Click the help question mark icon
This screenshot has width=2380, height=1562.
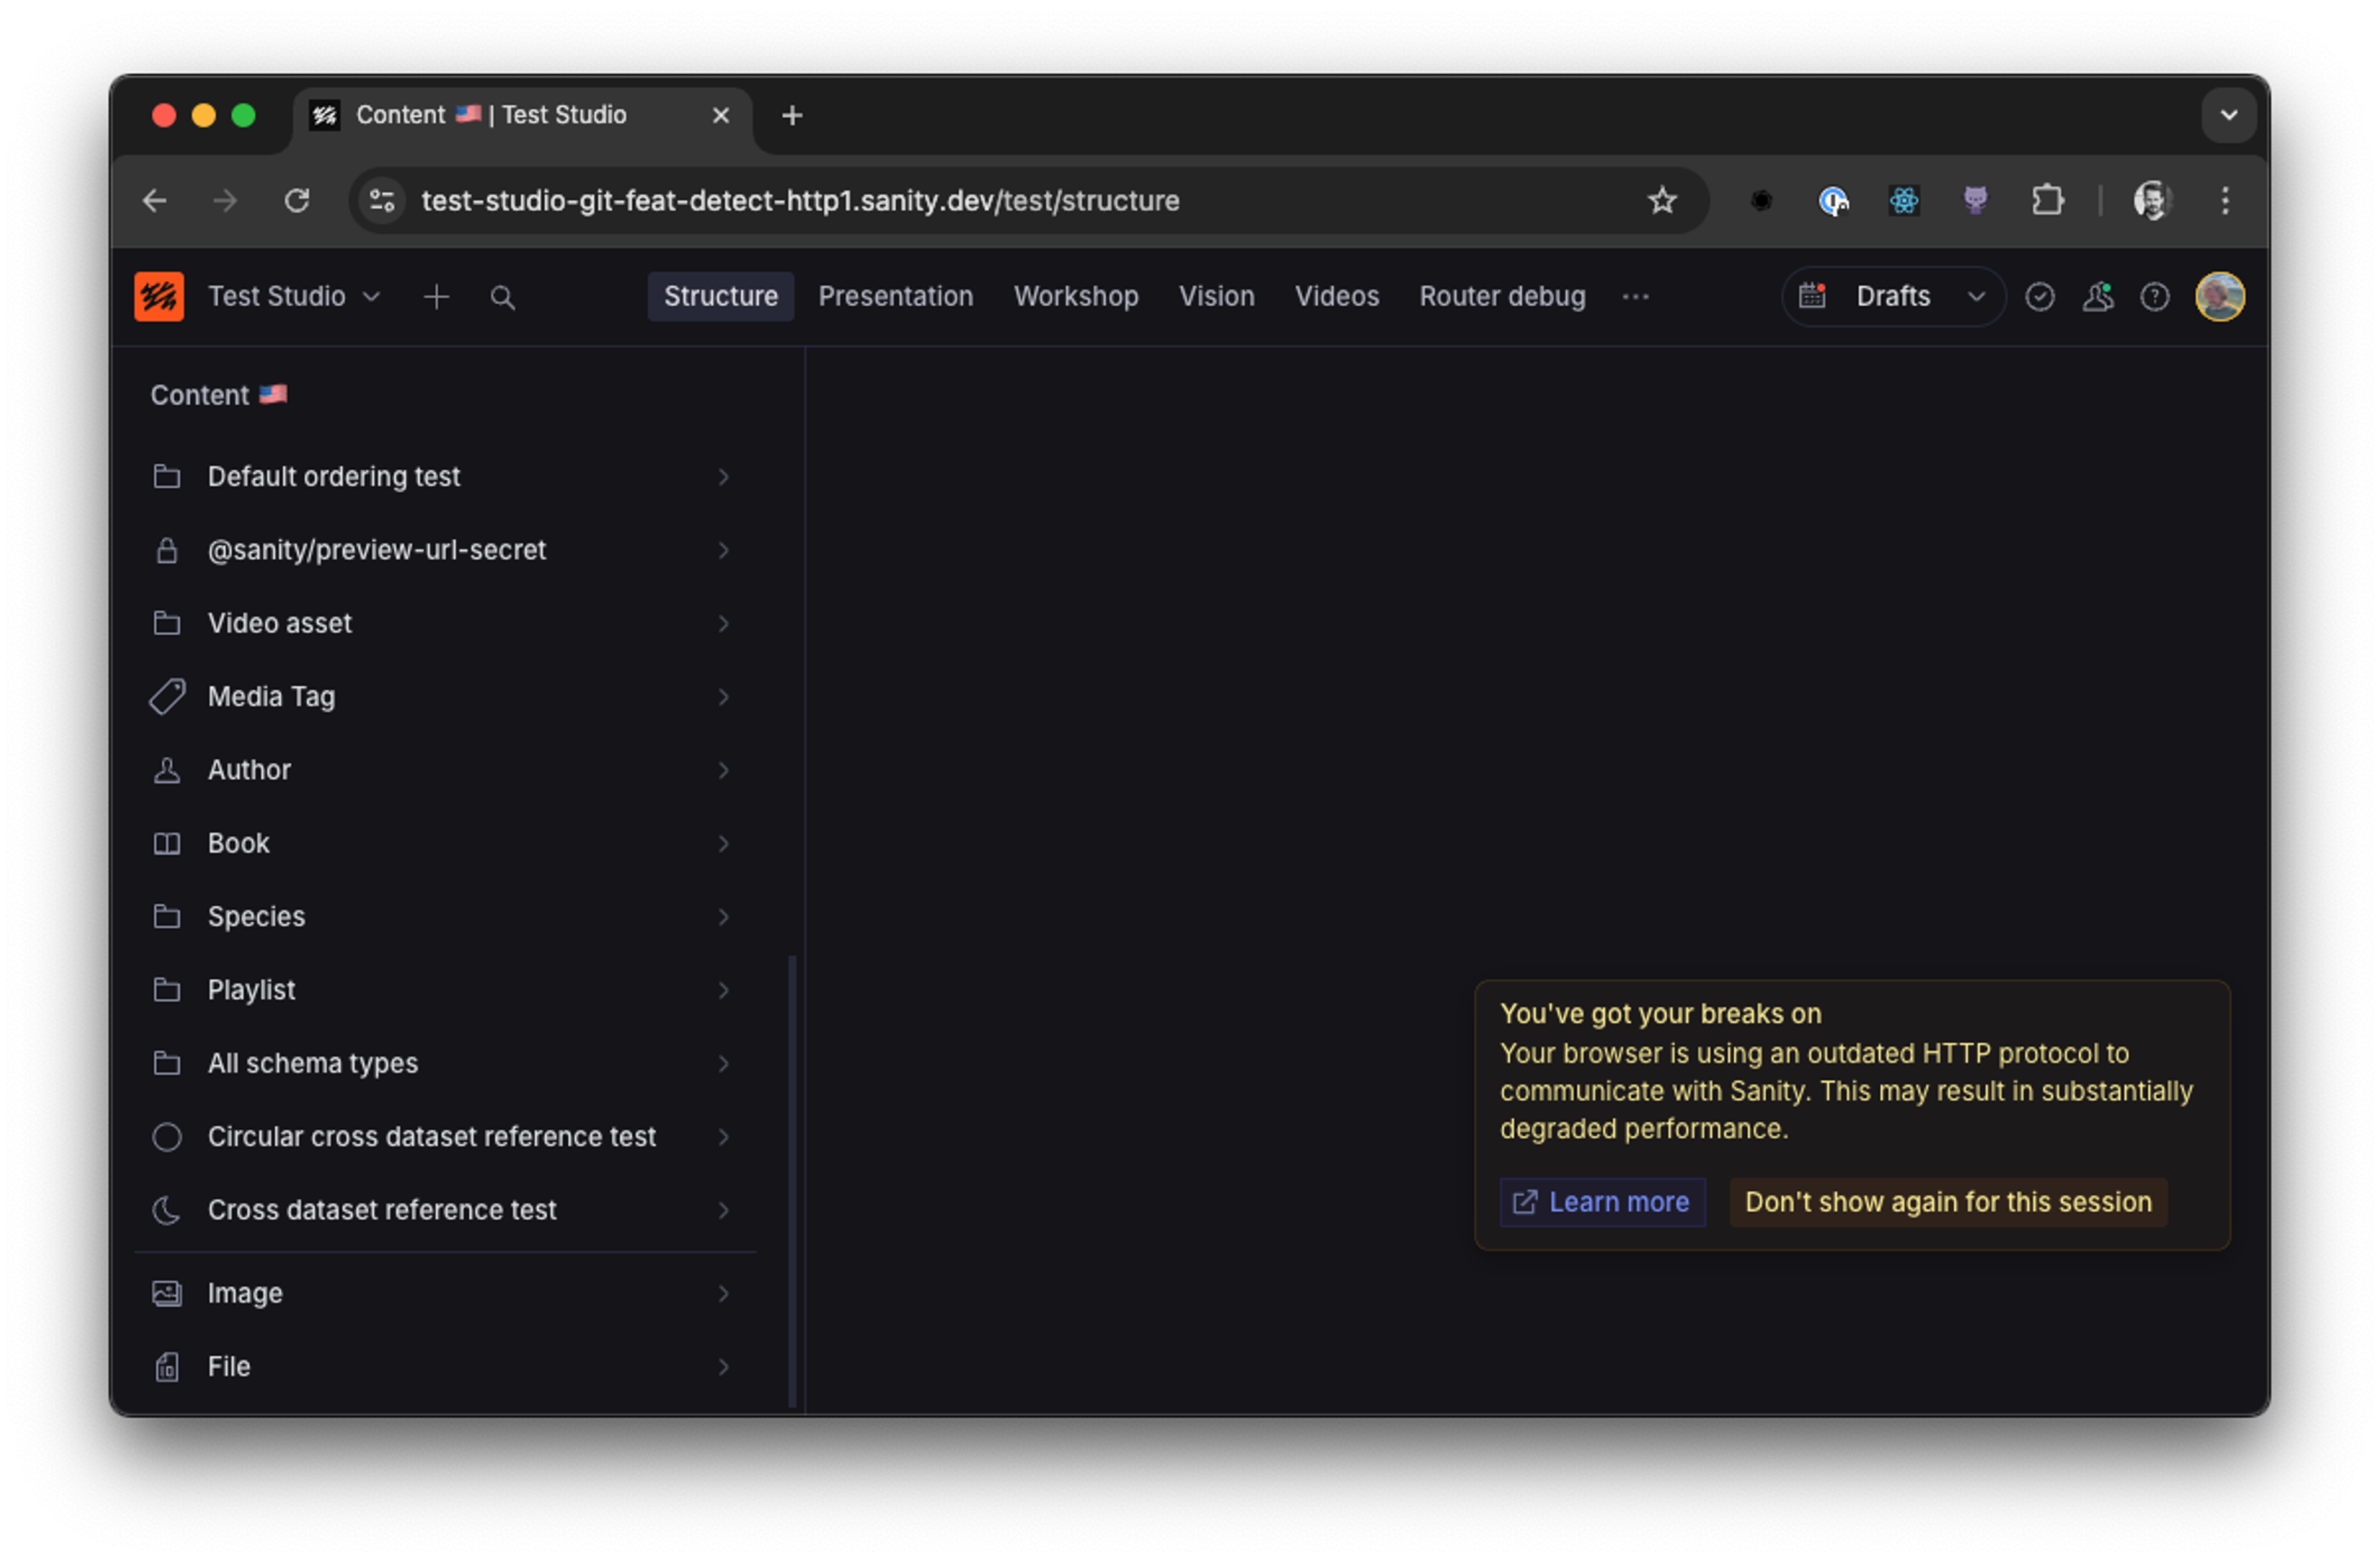(2154, 297)
